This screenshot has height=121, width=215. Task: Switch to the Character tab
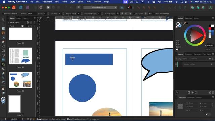pyautogui.click(x=188, y=54)
